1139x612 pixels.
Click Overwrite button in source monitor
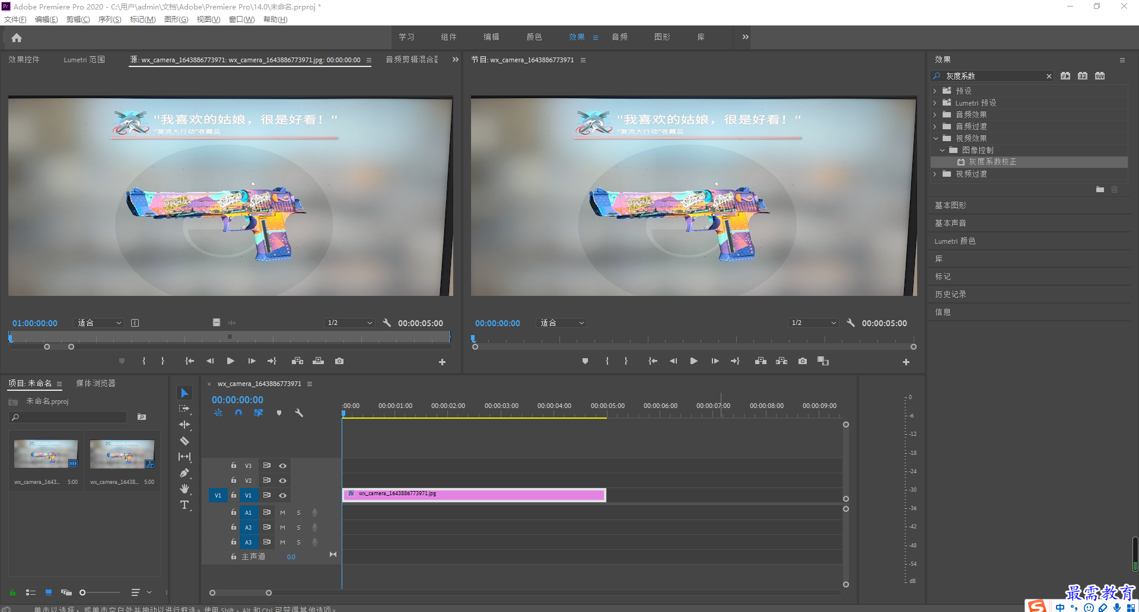click(319, 361)
